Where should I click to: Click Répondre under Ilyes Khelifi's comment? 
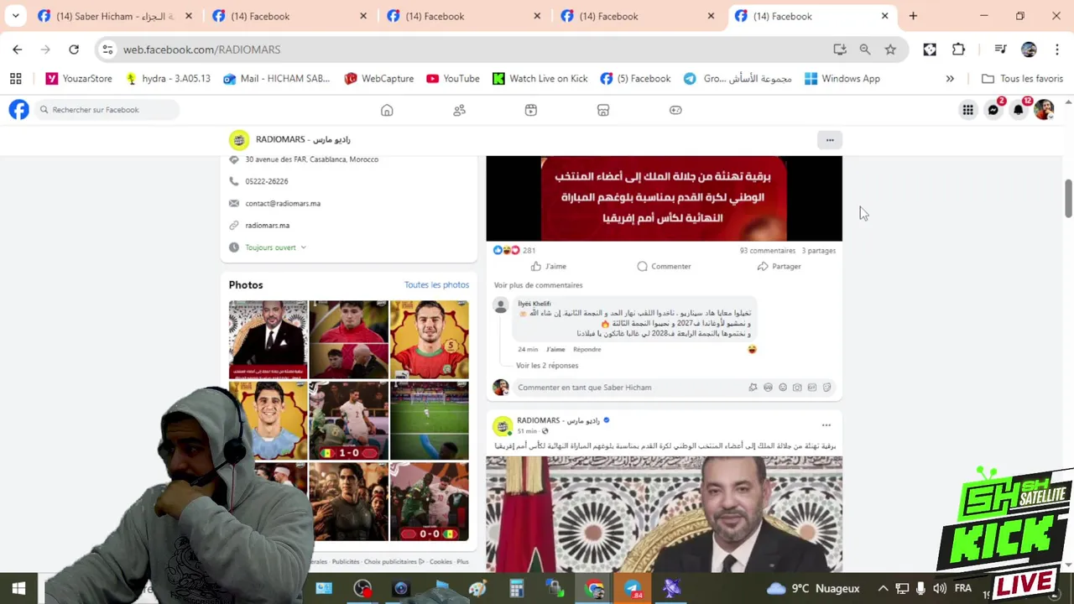(x=587, y=350)
